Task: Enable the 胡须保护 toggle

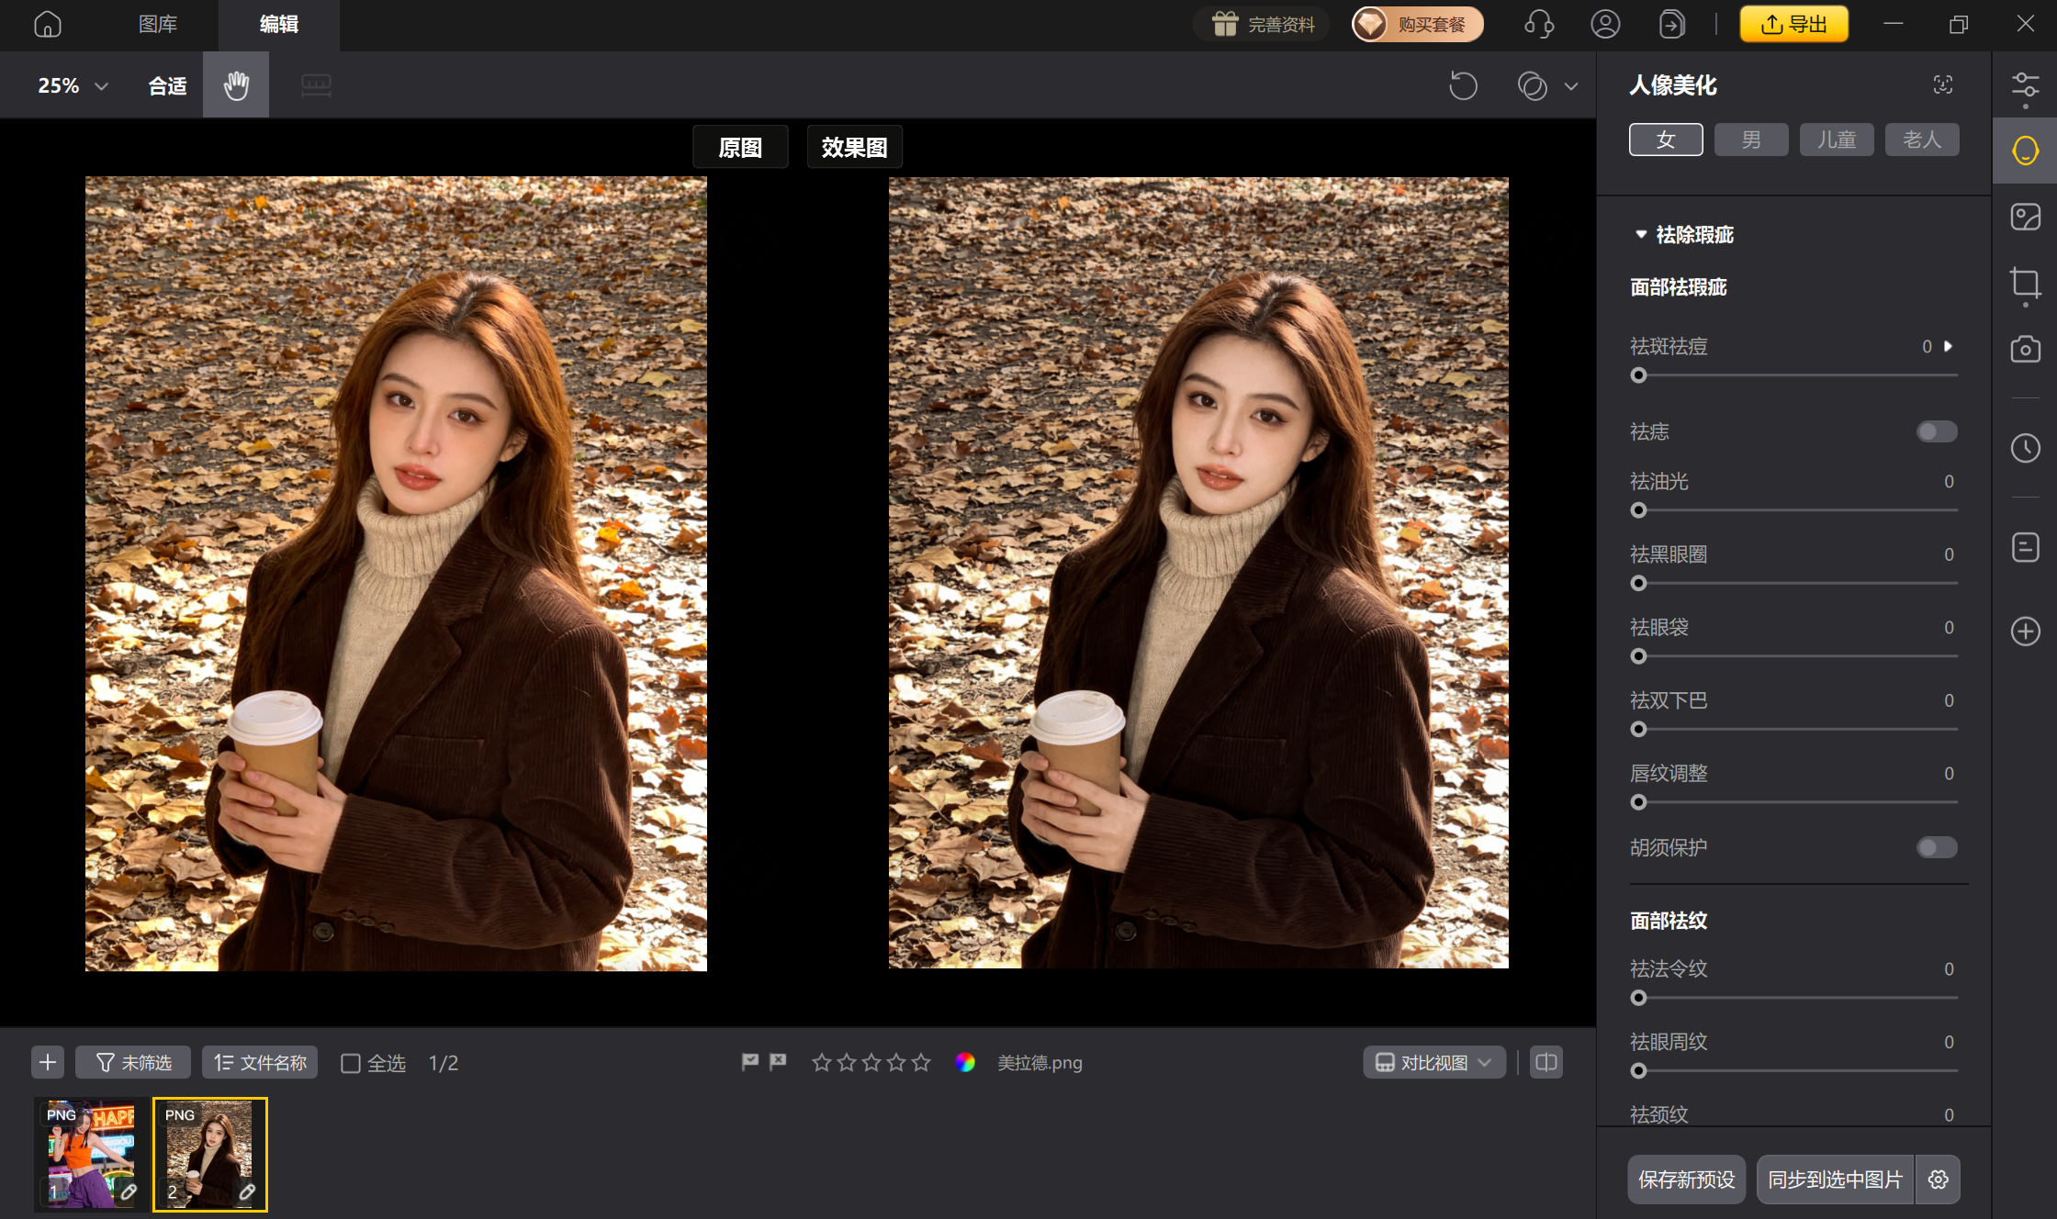Action: tap(1936, 847)
